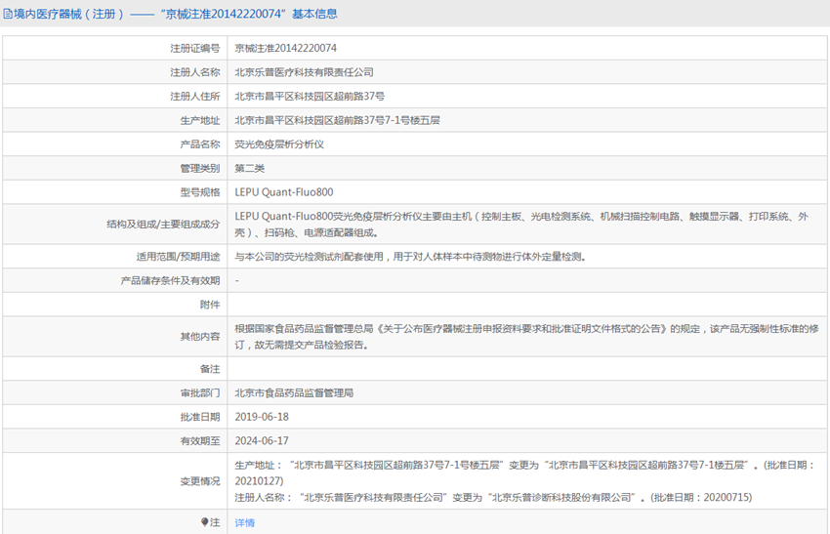The height and width of the screenshot is (534, 830).
Task: Click the 附件 label
Action: point(210,305)
